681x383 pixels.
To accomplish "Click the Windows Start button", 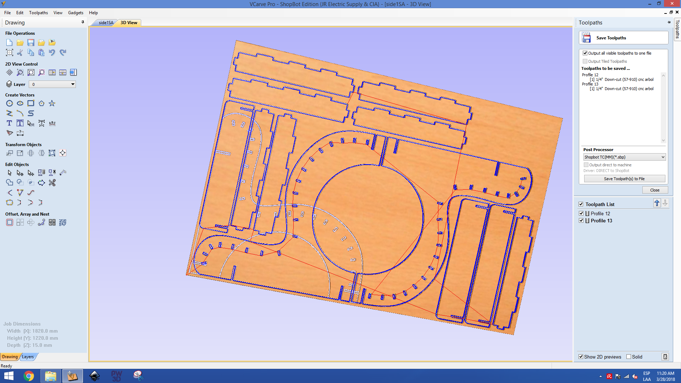I will click(x=9, y=376).
